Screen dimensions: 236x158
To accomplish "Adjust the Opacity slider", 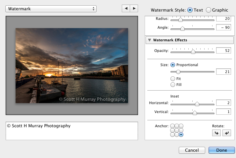I will click(x=193, y=52).
